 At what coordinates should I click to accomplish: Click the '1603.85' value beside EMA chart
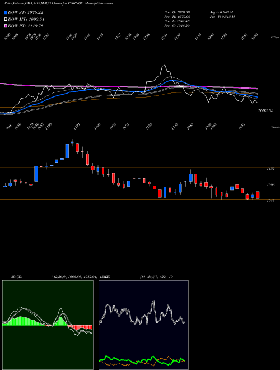[265, 110]
